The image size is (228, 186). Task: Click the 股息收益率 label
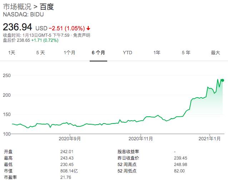coord(128,152)
